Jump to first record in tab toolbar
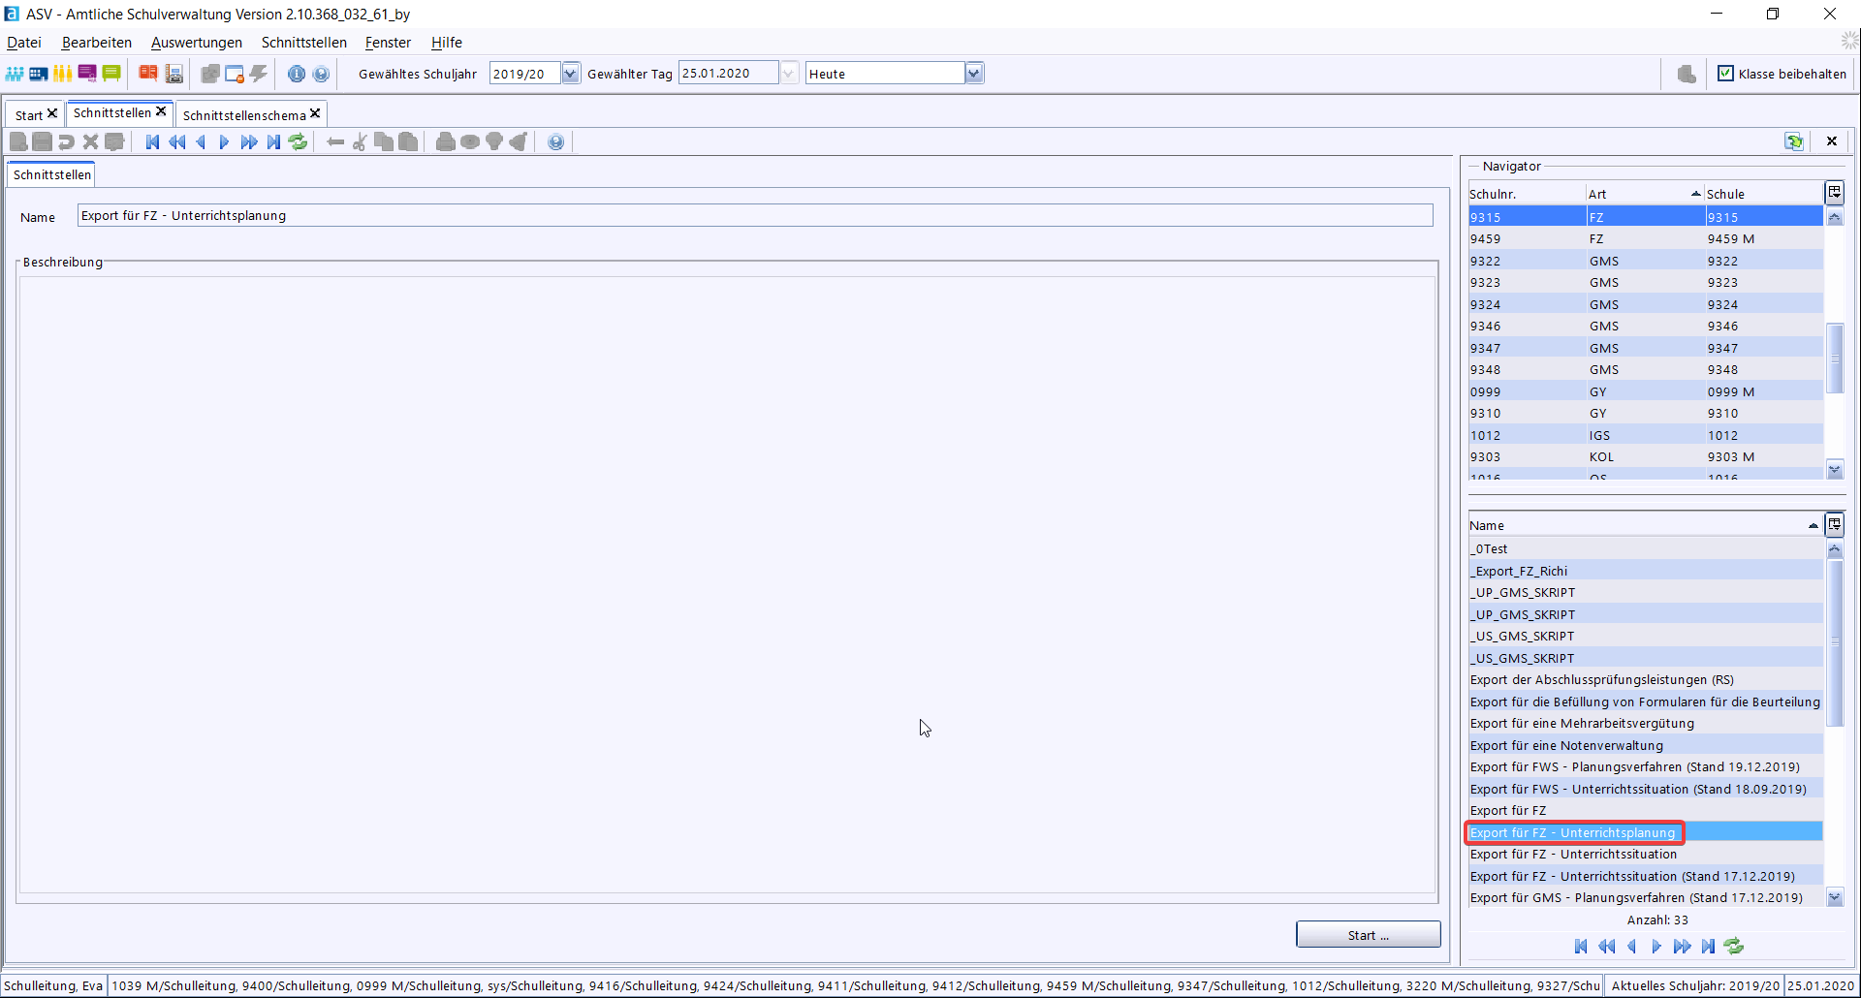The height and width of the screenshot is (998, 1861). (x=152, y=142)
